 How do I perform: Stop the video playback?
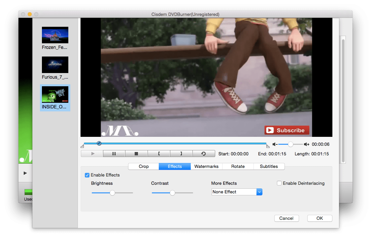(x=136, y=154)
